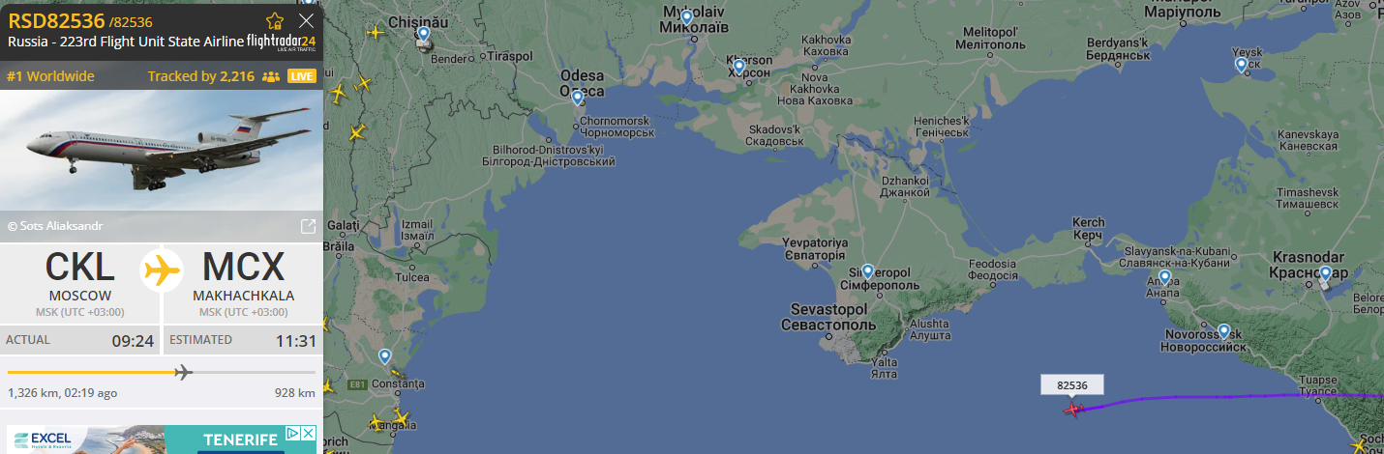Close the RSD82536 flight panel

coord(306,20)
